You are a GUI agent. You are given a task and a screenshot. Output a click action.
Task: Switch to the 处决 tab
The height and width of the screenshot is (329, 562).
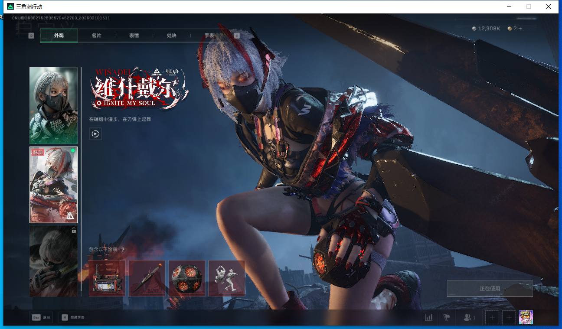click(x=172, y=36)
